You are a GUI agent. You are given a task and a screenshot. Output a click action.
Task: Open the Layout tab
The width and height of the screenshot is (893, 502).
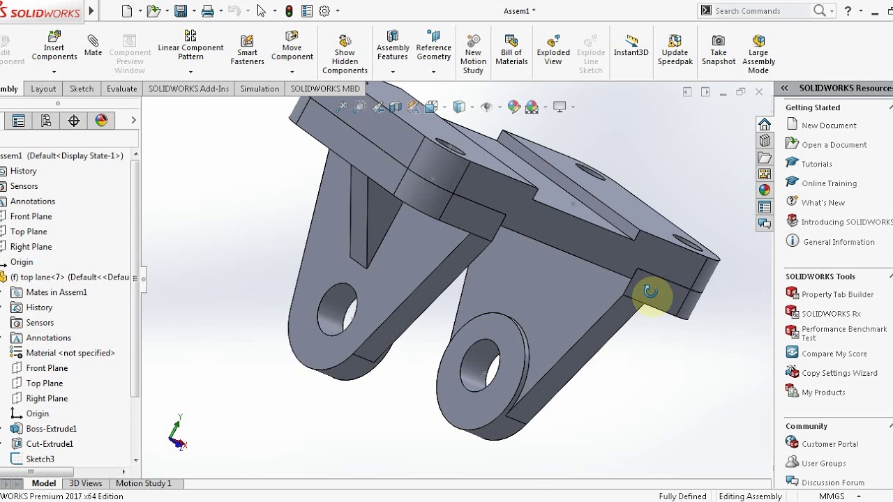(43, 89)
